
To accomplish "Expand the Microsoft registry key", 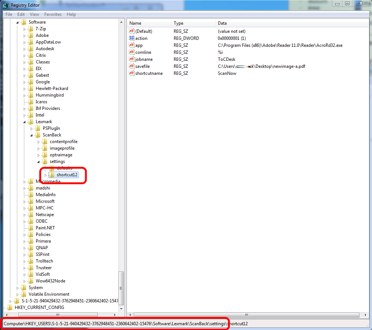I will 25,201.
